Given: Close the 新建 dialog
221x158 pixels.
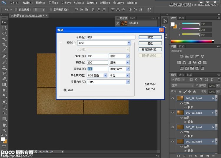Looking at the screenshot, I should coord(161,30).
